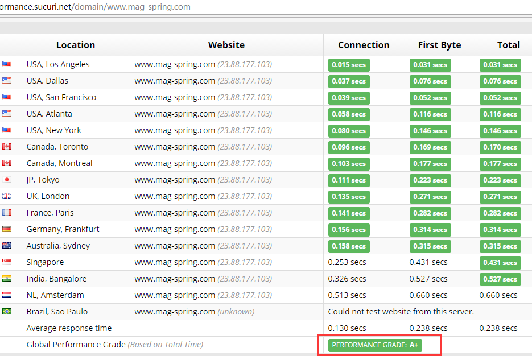Click the France flag icon beside Paris

point(7,213)
